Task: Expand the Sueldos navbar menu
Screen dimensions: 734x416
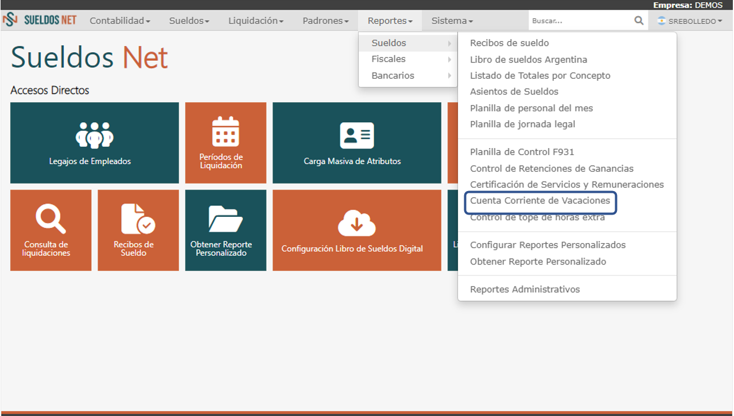Action: click(x=189, y=21)
